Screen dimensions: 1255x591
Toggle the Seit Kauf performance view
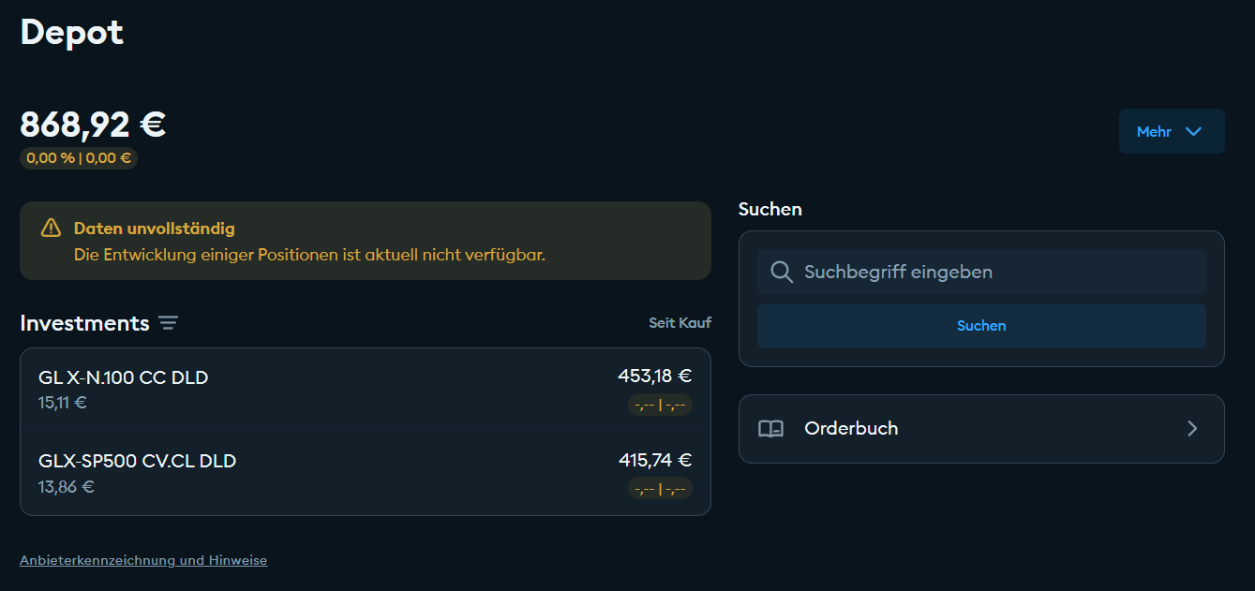[680, 322]
